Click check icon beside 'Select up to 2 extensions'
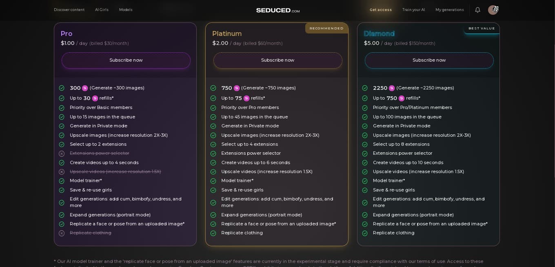Image resolution: width=555 pixels, height=267 pixels. point(62,145)
